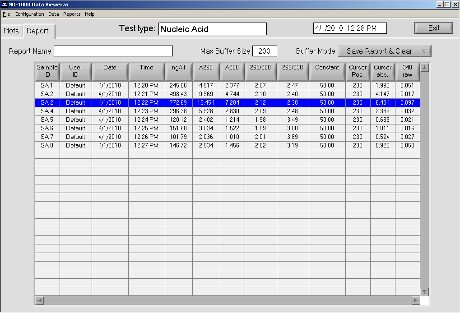Open the Data menu

tap(53, 14)
